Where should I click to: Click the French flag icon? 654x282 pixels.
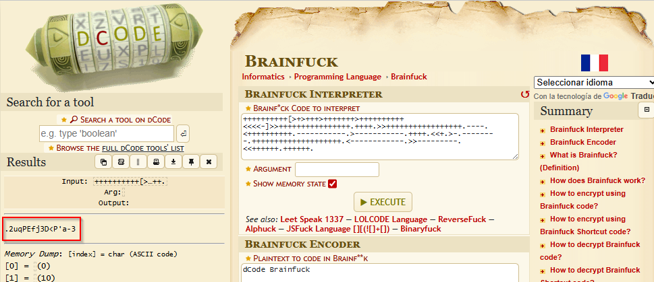(594, 63)
